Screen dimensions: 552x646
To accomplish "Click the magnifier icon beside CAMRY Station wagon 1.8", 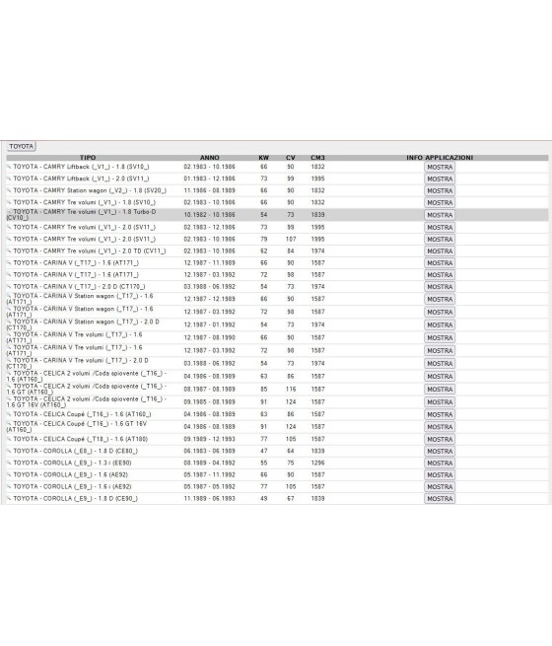I will pyautogui.click(x=9, y=190).
